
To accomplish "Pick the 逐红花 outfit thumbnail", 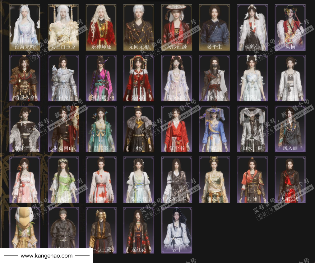I will pyautogui.click(x=139, y=230).
